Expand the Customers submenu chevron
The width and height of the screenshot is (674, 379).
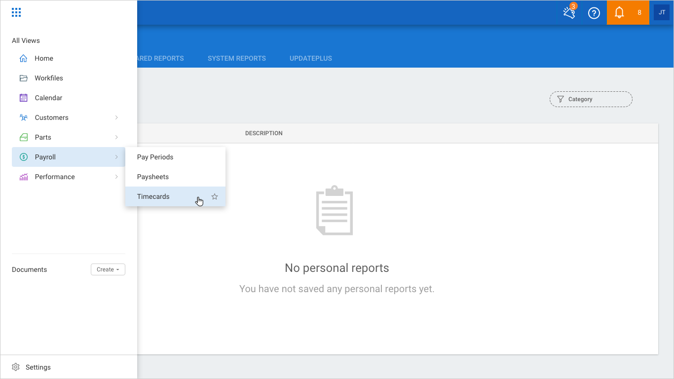(x=116, y=117)
